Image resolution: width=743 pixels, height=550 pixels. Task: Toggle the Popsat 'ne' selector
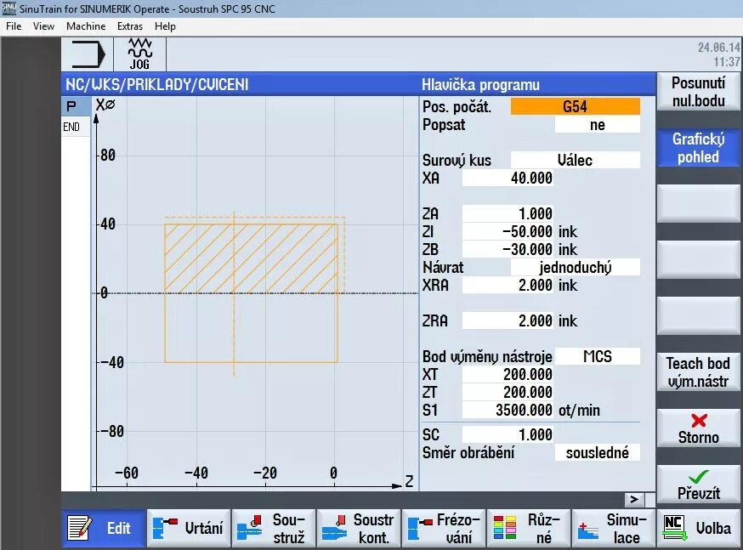coord(598,125)
